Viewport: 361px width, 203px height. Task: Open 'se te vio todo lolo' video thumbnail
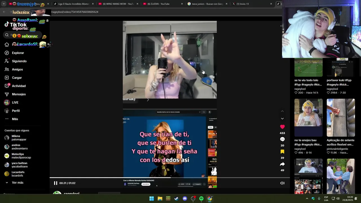click(x=309, y=67)
